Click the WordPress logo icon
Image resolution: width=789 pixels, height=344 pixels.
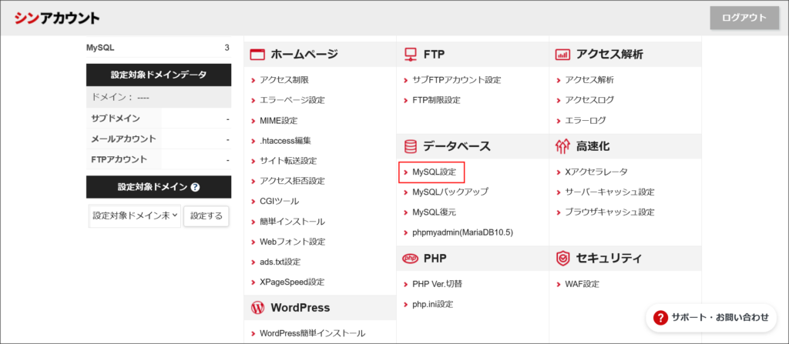pos(257,307)
